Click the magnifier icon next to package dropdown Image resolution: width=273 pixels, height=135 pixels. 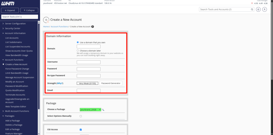103,109
